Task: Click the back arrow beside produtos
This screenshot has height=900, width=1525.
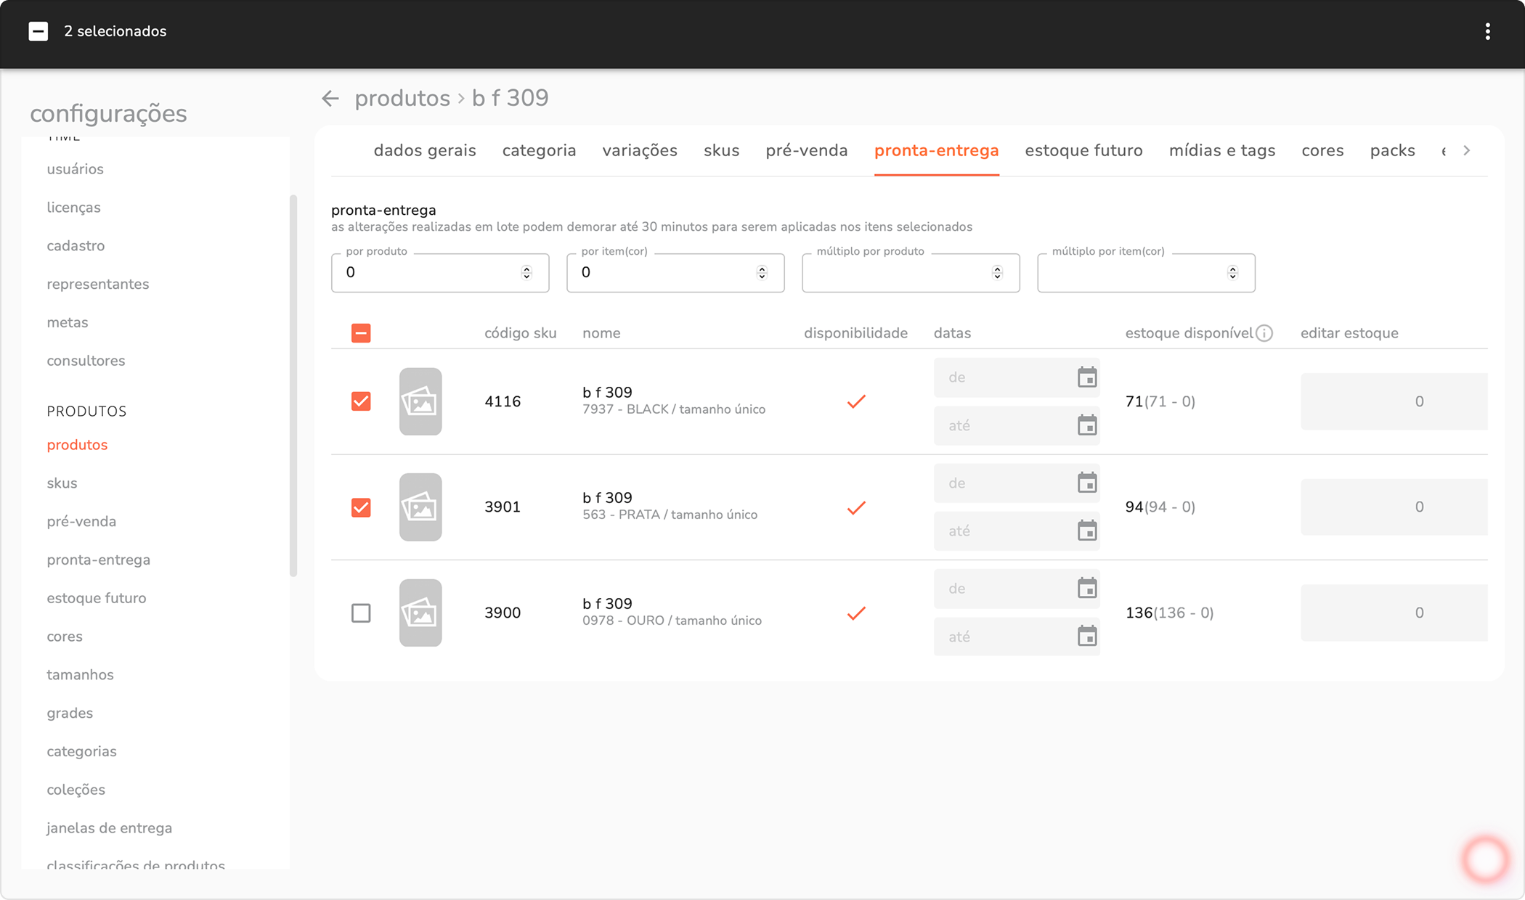Action: [330, 98]
